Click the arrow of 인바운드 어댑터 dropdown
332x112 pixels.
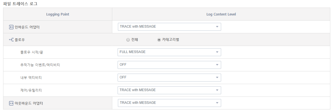pyautogui.click(x=217, y=27)
